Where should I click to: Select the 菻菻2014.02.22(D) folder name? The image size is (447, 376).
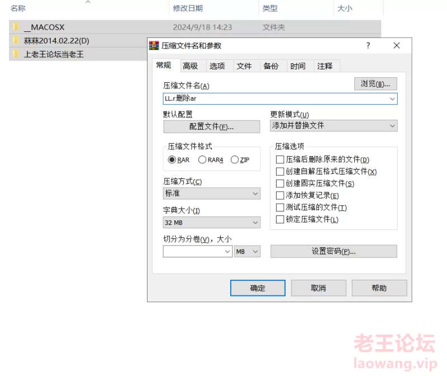[56, 41]
